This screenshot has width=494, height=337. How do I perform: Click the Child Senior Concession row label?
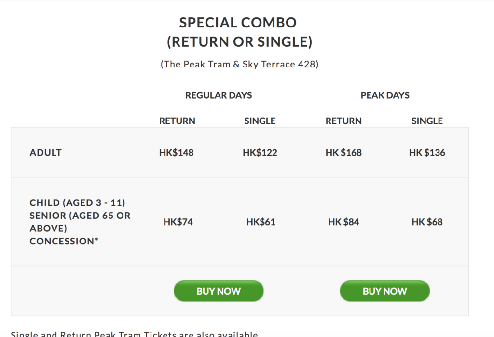[80, 222]
